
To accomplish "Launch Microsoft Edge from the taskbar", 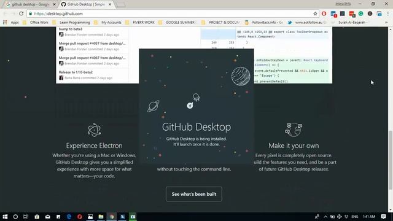I will pos(69,217).
